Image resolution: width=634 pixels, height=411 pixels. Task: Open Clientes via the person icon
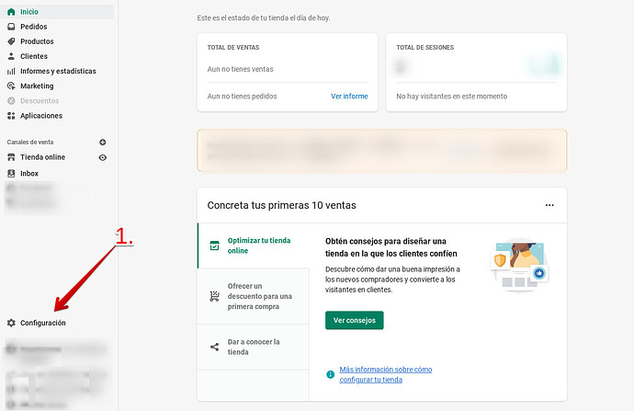coord(11,56)
